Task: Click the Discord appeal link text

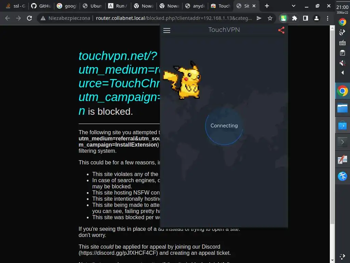Action: coord(119,253)
